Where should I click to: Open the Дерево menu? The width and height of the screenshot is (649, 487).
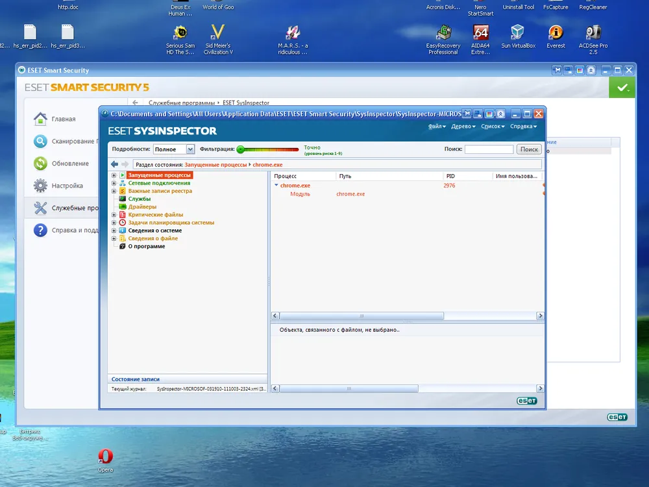coord(463,127)
